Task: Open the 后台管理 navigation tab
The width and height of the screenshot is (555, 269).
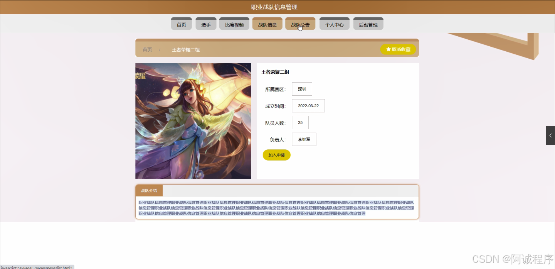Action: pos(368,24)
